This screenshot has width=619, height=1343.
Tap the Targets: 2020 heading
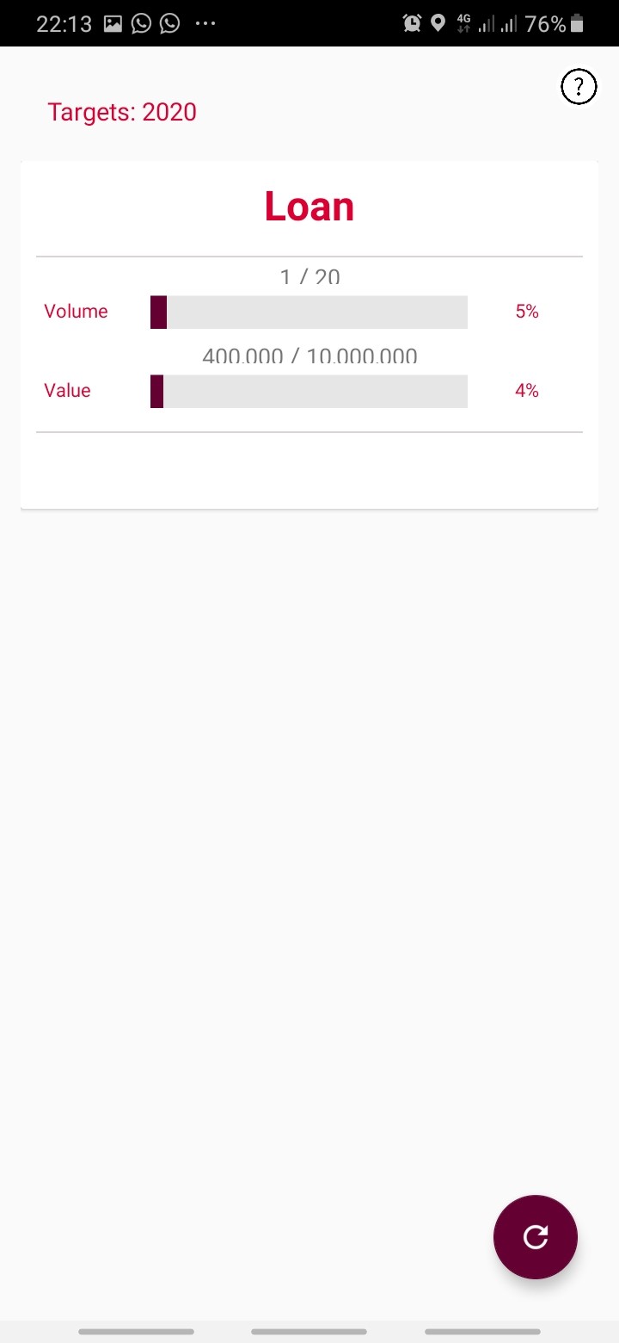pos(122,112)
